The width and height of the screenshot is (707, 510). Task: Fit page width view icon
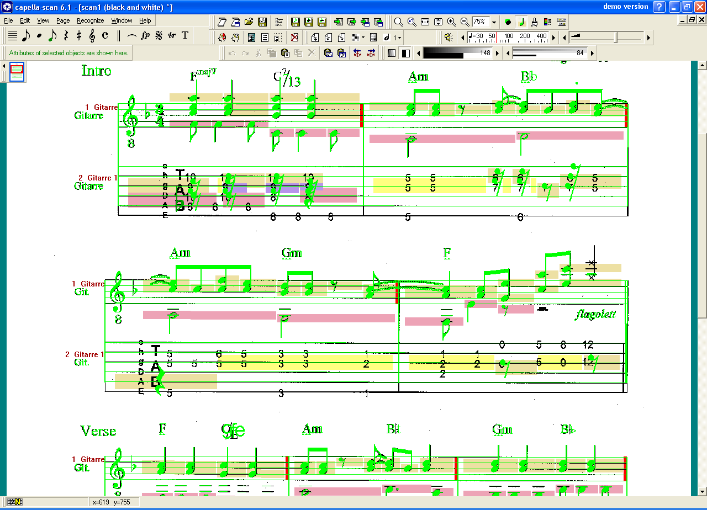coord(425,22)
